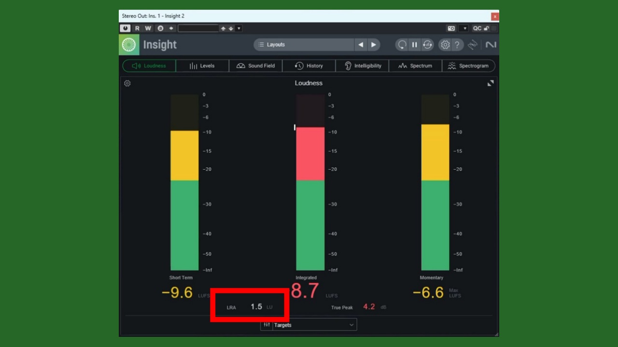618x347 pixels.
Task: Select the previous layout arrow
Action: (361, 45)
